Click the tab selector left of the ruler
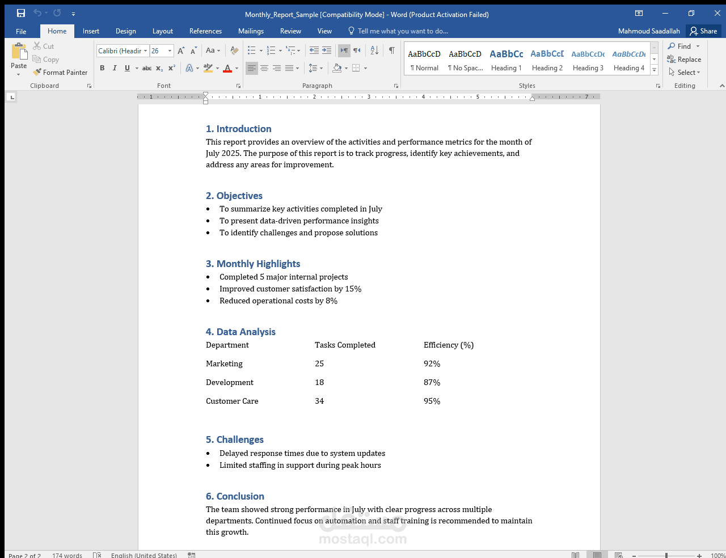726x558 pixels. tap(11, 97)
